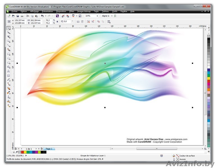Select the Parallel Dimension tool
This screenshot has width=217, height=168.
(x=9, y=80)
